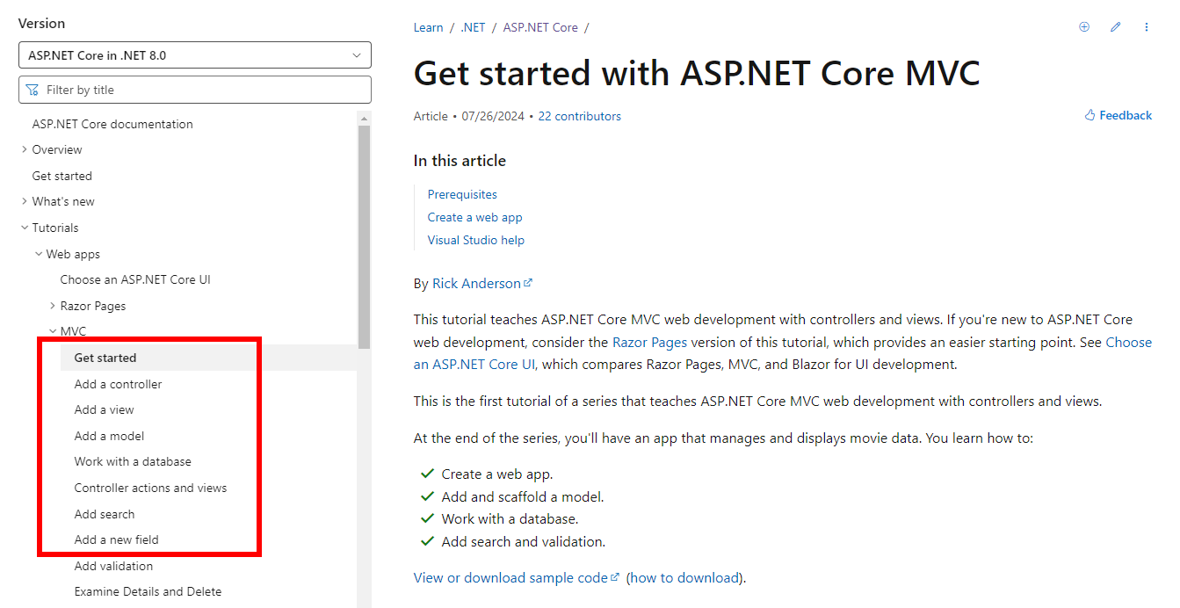Click the Feedback thumbs-up icon
Viewport: 1180px width, 608px height.
(1088, 115)
